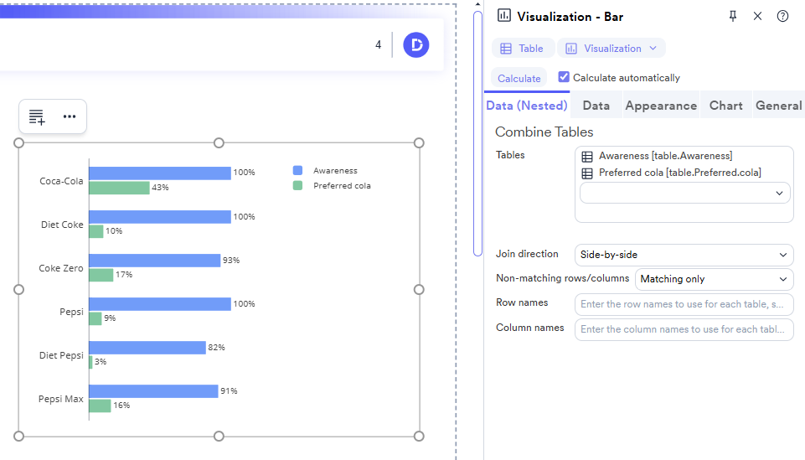
Task: Open the help question mark icon
Action: [x=782, y=16]
